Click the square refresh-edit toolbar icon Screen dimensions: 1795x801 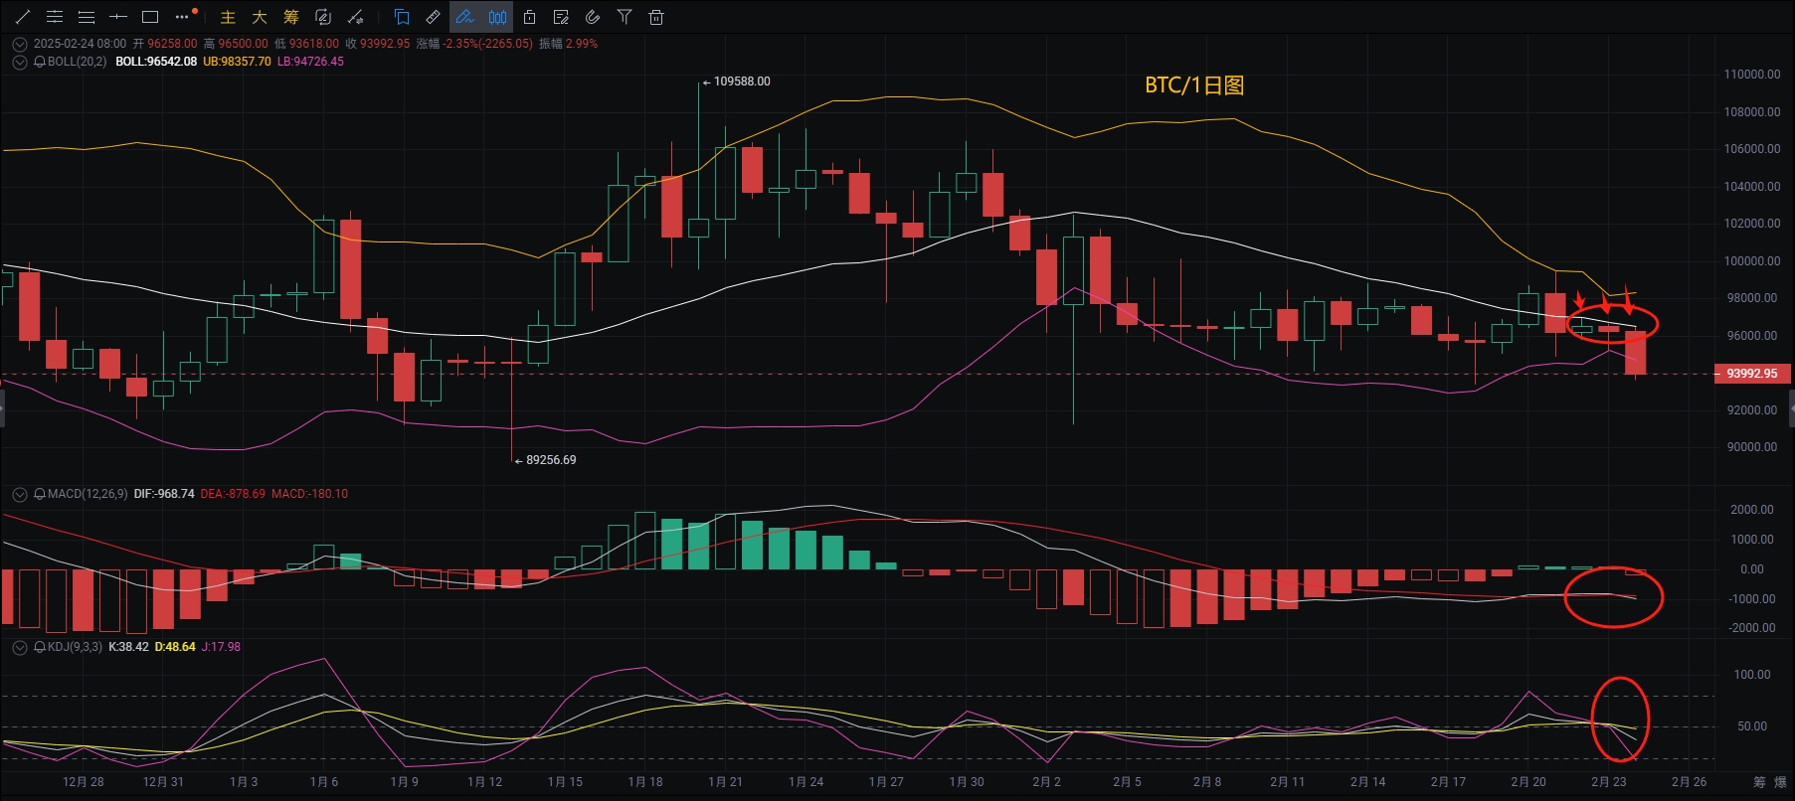click(323, 17)
